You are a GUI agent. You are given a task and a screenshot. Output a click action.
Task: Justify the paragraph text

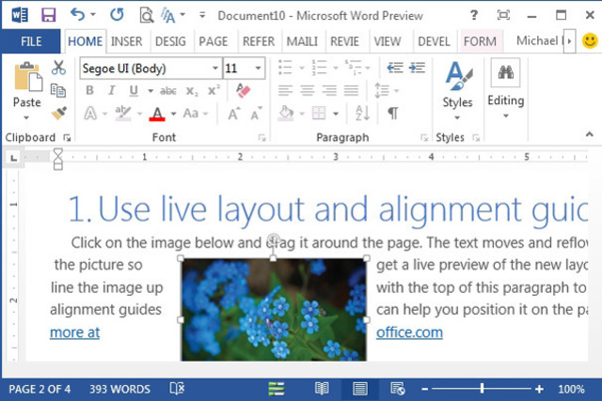(x=351, y=90)
